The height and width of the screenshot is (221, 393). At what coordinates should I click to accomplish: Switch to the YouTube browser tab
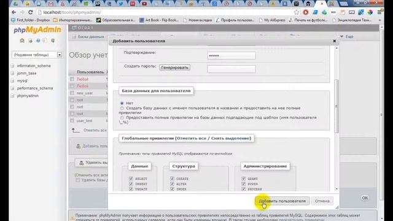[x=144, y=4]
